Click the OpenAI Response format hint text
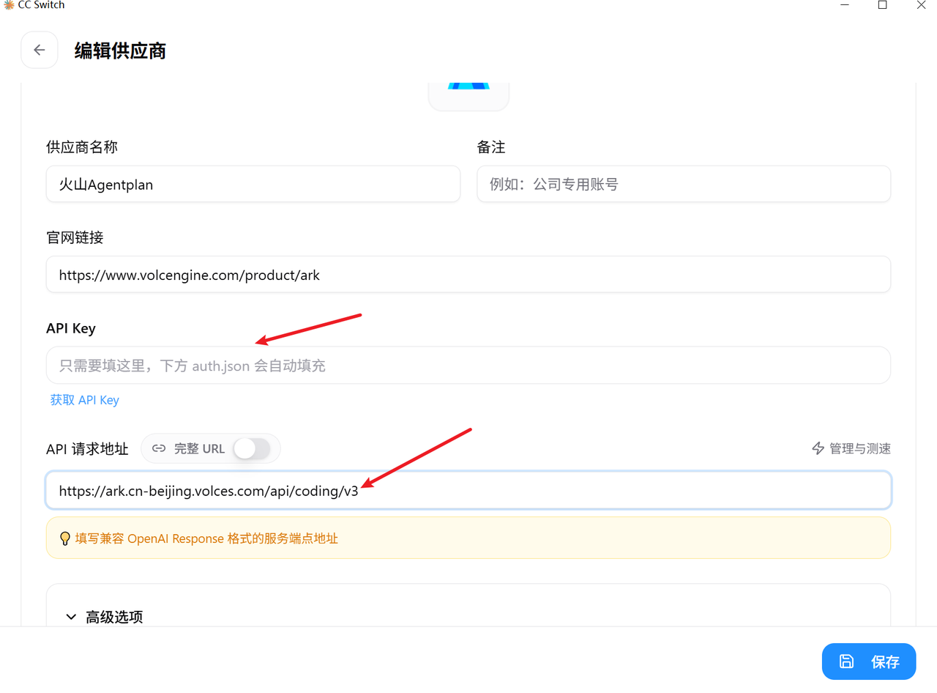937x693 pixels. (206, 538)
